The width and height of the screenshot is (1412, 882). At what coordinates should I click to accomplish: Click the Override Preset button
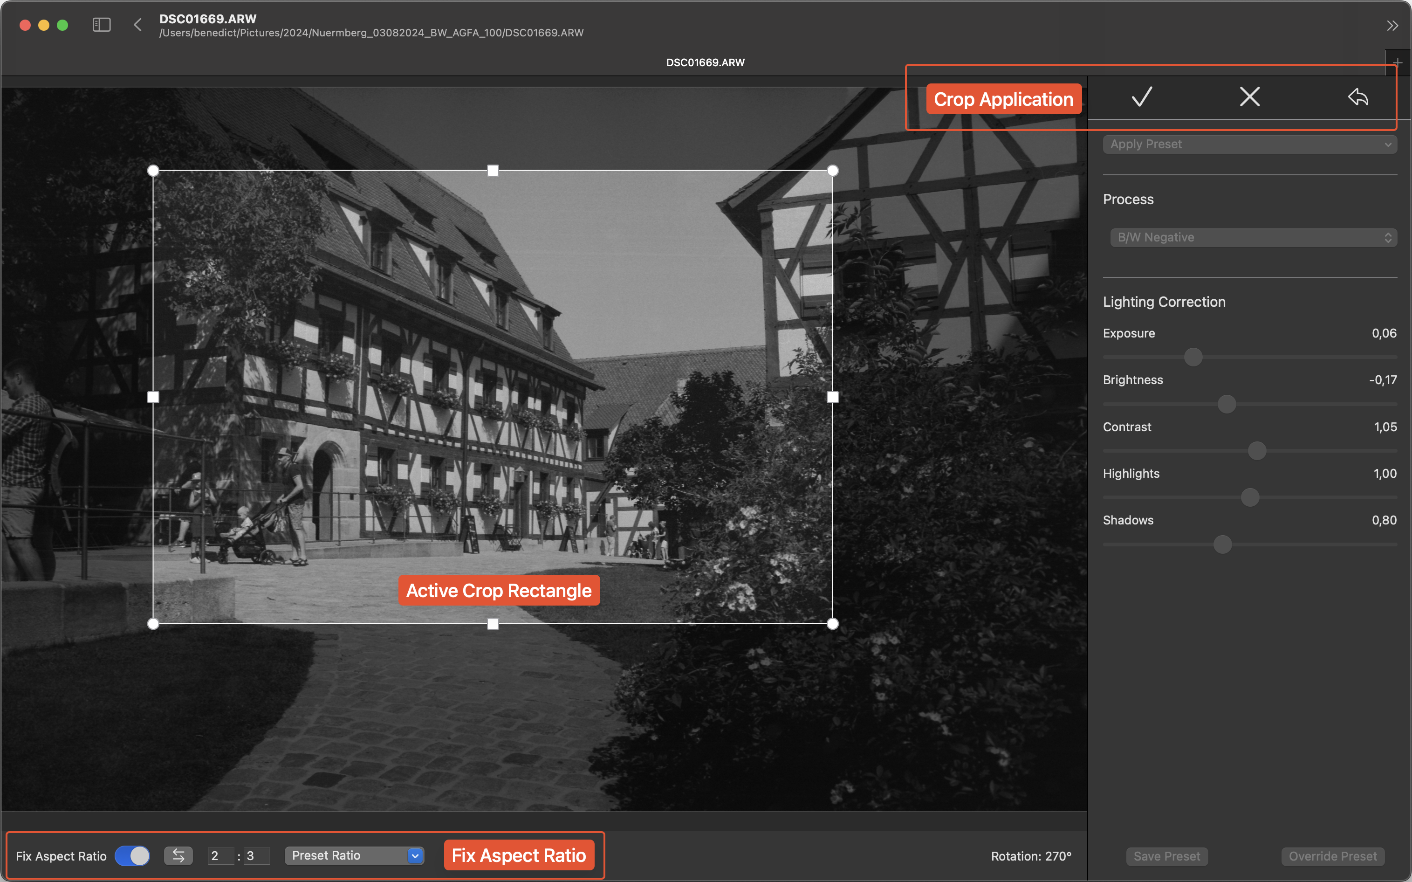click(x=1332, y=856)
